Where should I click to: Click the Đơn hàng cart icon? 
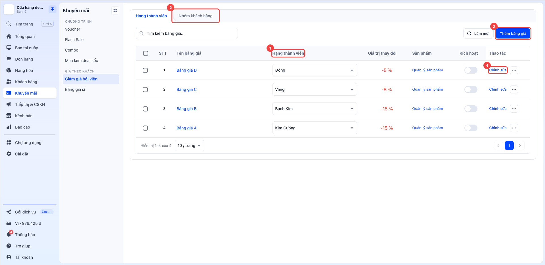point(9,59)
